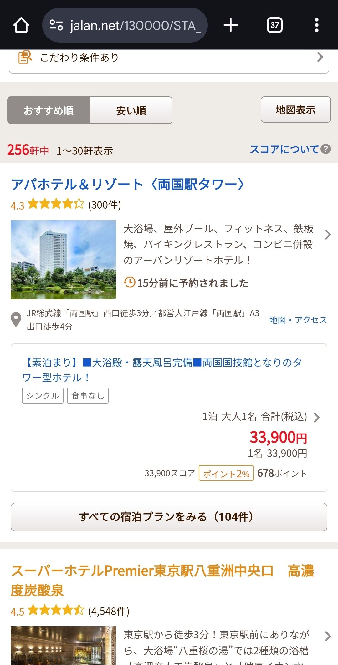Expand こだわり条件あり chevron arrow
Viewport: 338px width, 665px height.
coord(320,57)
